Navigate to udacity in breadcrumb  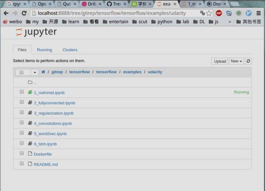click(155, 72)
